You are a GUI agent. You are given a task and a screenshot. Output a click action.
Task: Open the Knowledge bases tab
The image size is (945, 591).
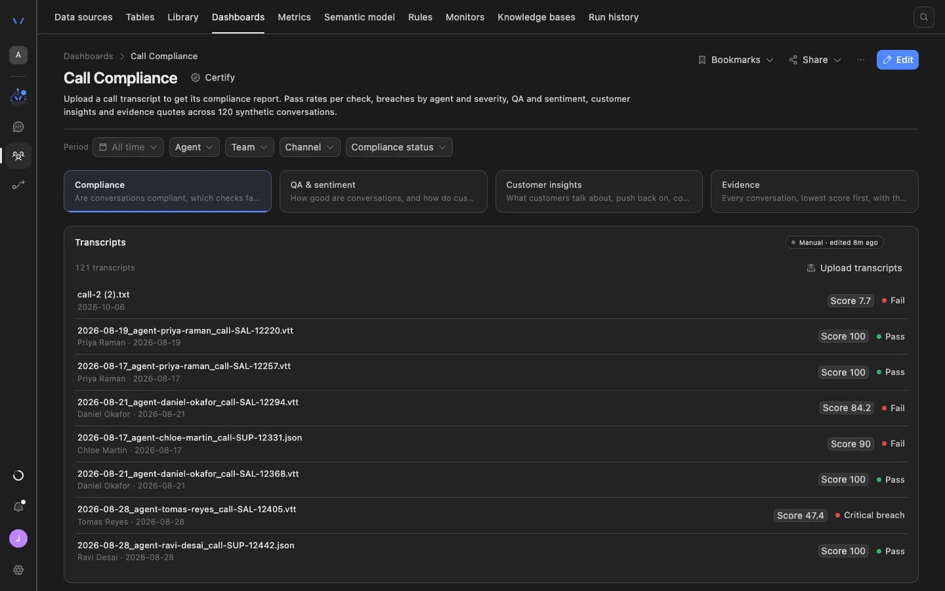pyautogui.click(x=536, y=17)
